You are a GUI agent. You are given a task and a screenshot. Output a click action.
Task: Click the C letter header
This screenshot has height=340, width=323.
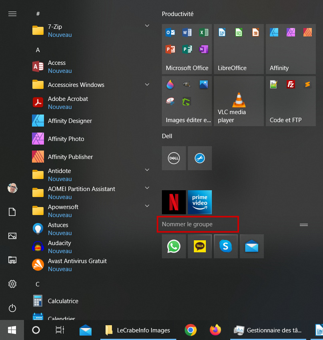(38, 284)
